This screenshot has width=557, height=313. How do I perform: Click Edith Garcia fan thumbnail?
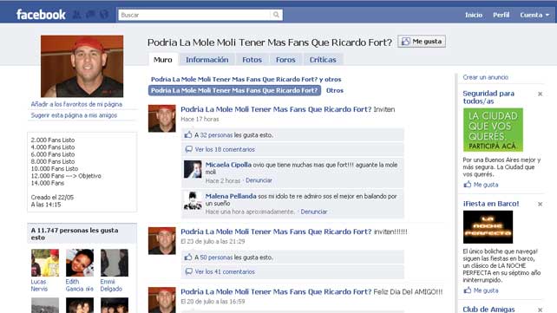coord(80,263)
